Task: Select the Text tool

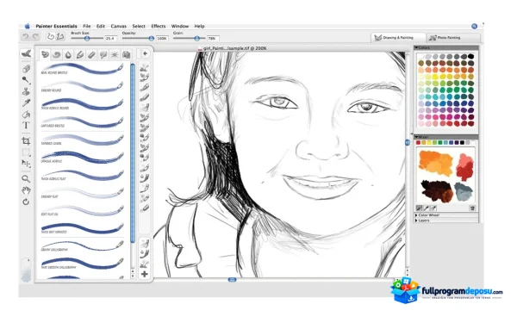Action: click(26, 125)
